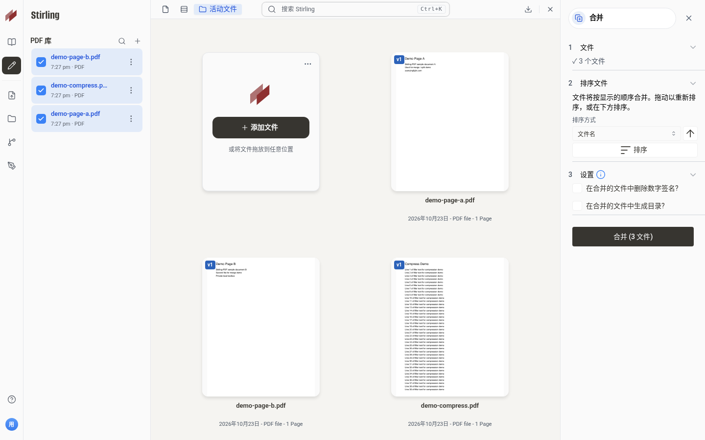Open the 文件名 sort method dropdown
Viewport: 705px width, 440px height.
(627, 133)
